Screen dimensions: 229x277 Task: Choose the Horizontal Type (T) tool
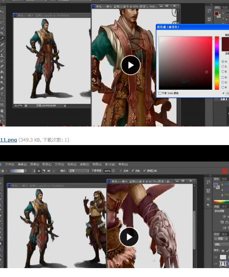point(2,94)
